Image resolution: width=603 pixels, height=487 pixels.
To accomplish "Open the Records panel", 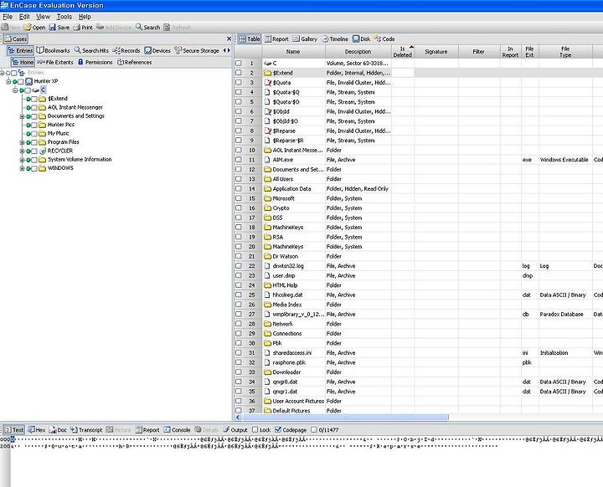I will click(126, 50).
